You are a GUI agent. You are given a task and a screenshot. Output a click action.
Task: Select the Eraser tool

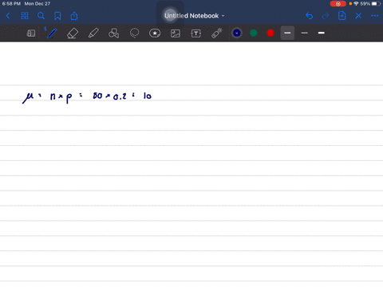(73, 33)
